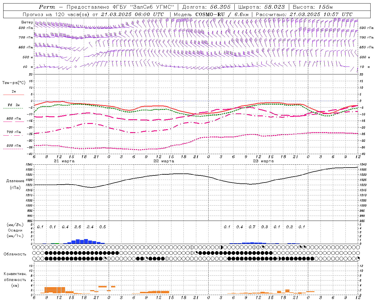
Task: Click the "Конвективн." convective cloud label
Action: (x=15, y=274)
